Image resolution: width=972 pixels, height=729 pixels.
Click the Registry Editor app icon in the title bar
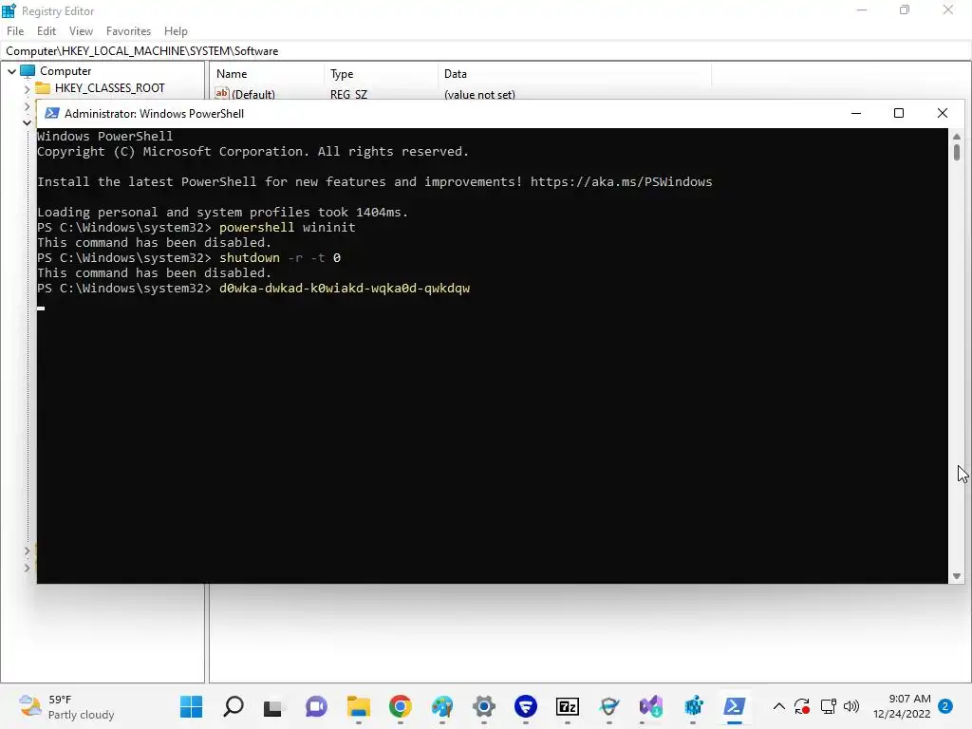(9, 10)
